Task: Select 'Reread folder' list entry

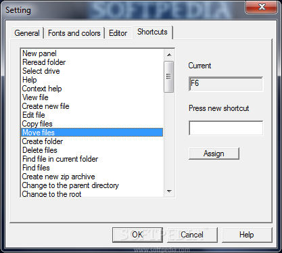Action: [x=92, y=62]
